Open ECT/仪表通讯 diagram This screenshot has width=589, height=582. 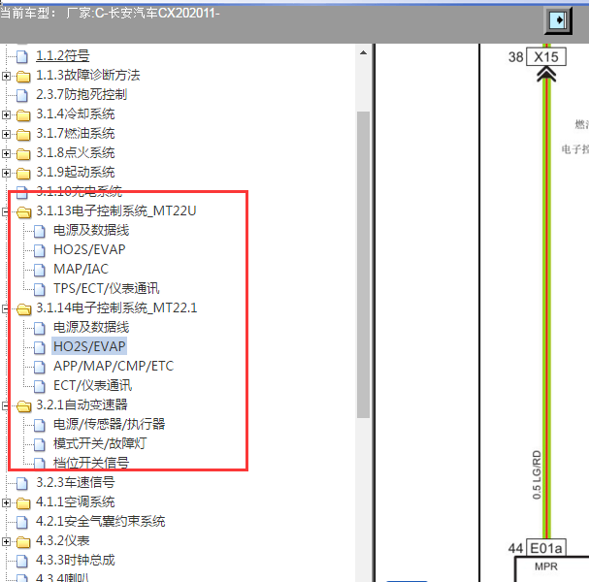(93, 386)
